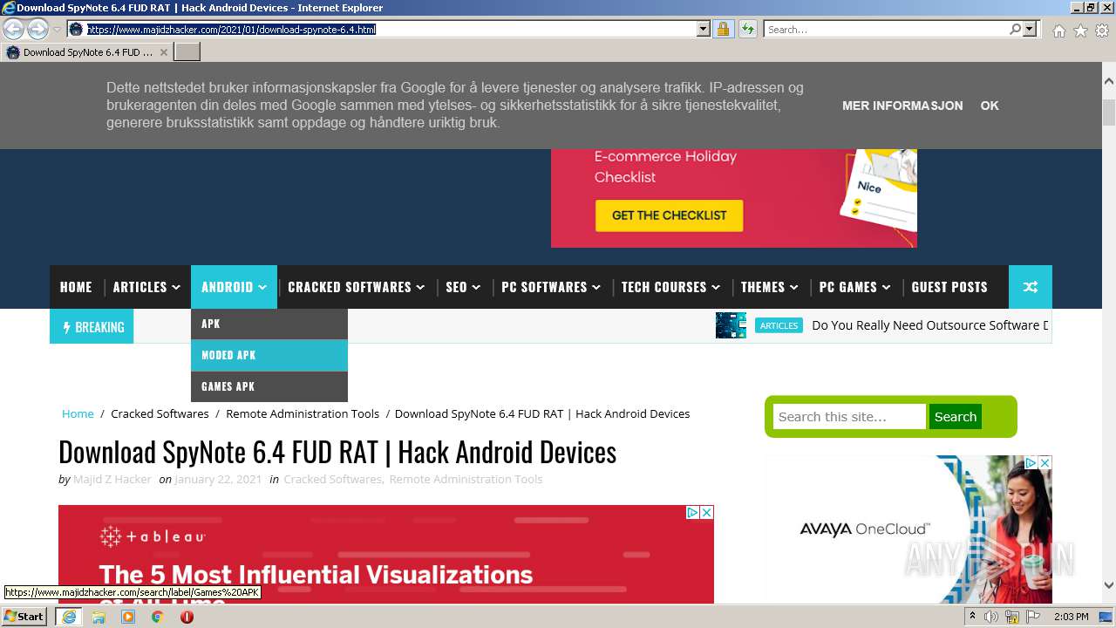
Task: Select Games APK from Android submenu
Action: tap(269, 386)
